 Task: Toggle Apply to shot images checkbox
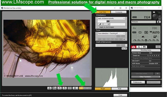click(x=98, y=27)
